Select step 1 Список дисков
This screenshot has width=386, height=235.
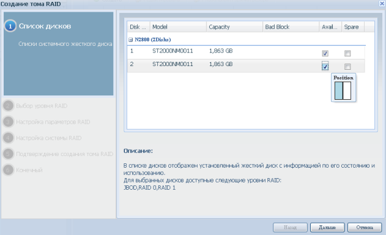click(45, 26)
